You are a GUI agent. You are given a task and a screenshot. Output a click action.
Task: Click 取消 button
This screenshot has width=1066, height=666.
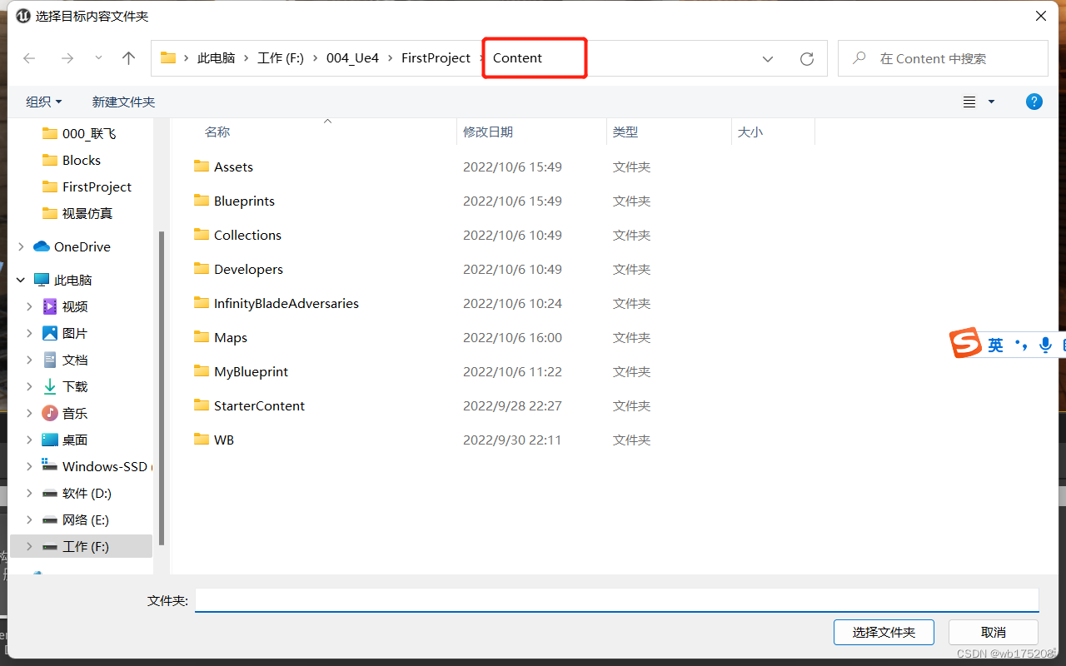pyautogui.click(x=994, y=632)
